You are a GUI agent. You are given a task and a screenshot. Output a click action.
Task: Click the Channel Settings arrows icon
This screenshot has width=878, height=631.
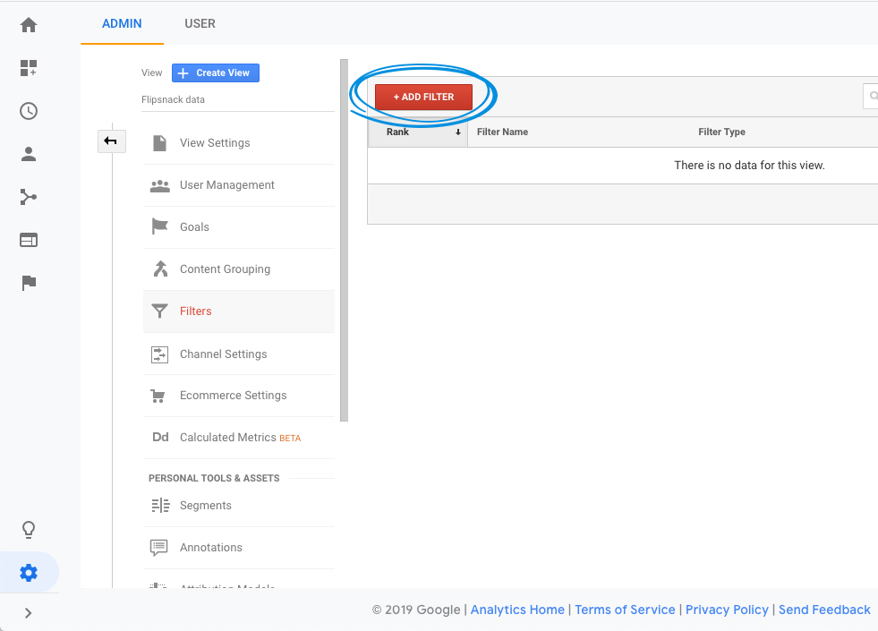159,354
